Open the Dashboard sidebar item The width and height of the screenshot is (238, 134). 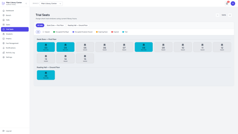point(15,11)
